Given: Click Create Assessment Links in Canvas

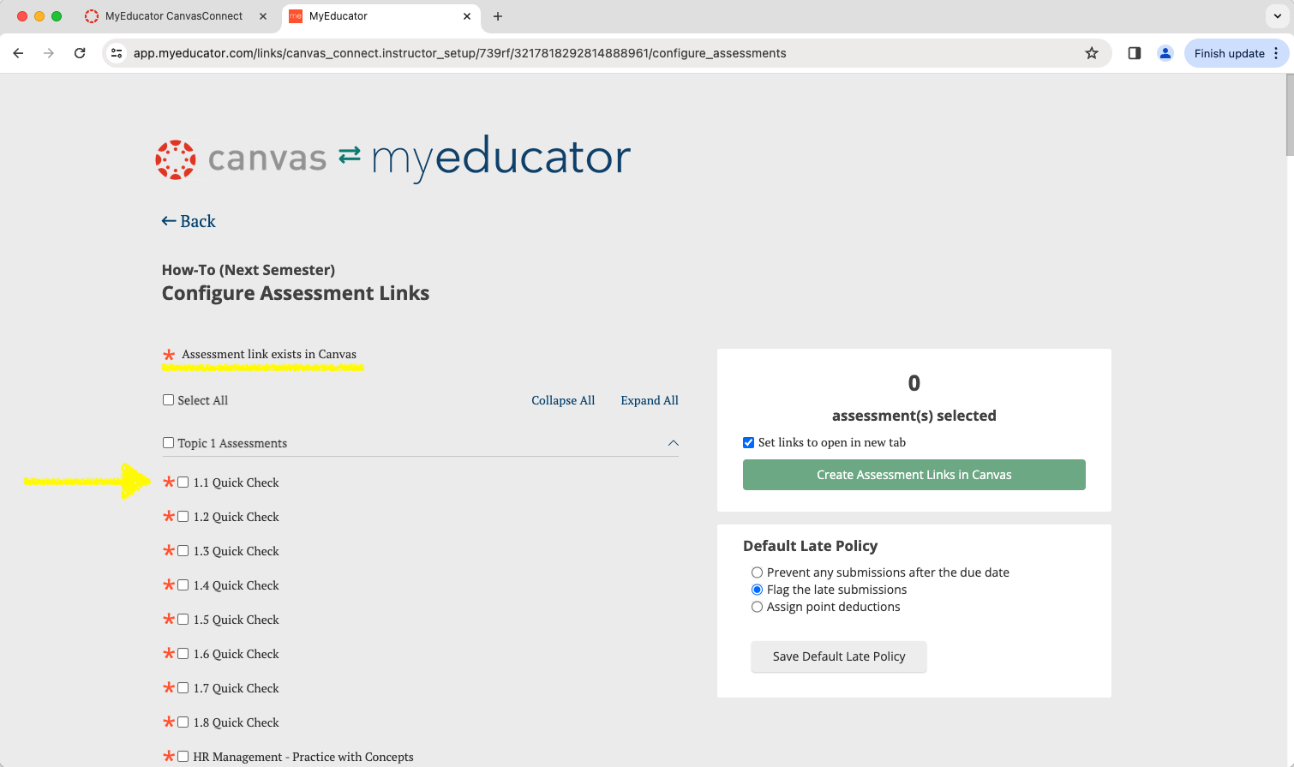Looking at the screenshot, I should coord(914,475).
